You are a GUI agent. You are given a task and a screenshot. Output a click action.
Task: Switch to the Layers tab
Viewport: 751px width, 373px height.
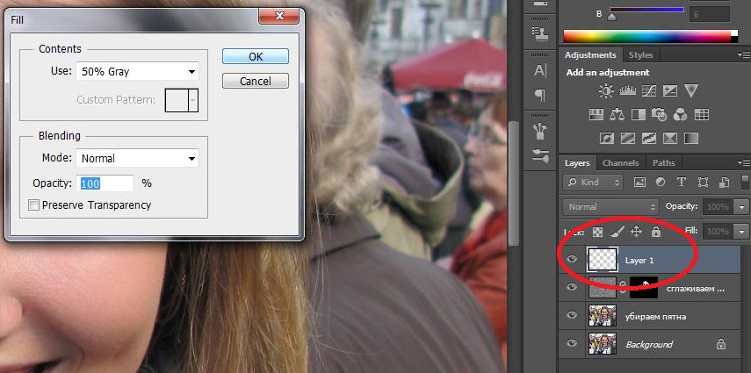(577, 162)
